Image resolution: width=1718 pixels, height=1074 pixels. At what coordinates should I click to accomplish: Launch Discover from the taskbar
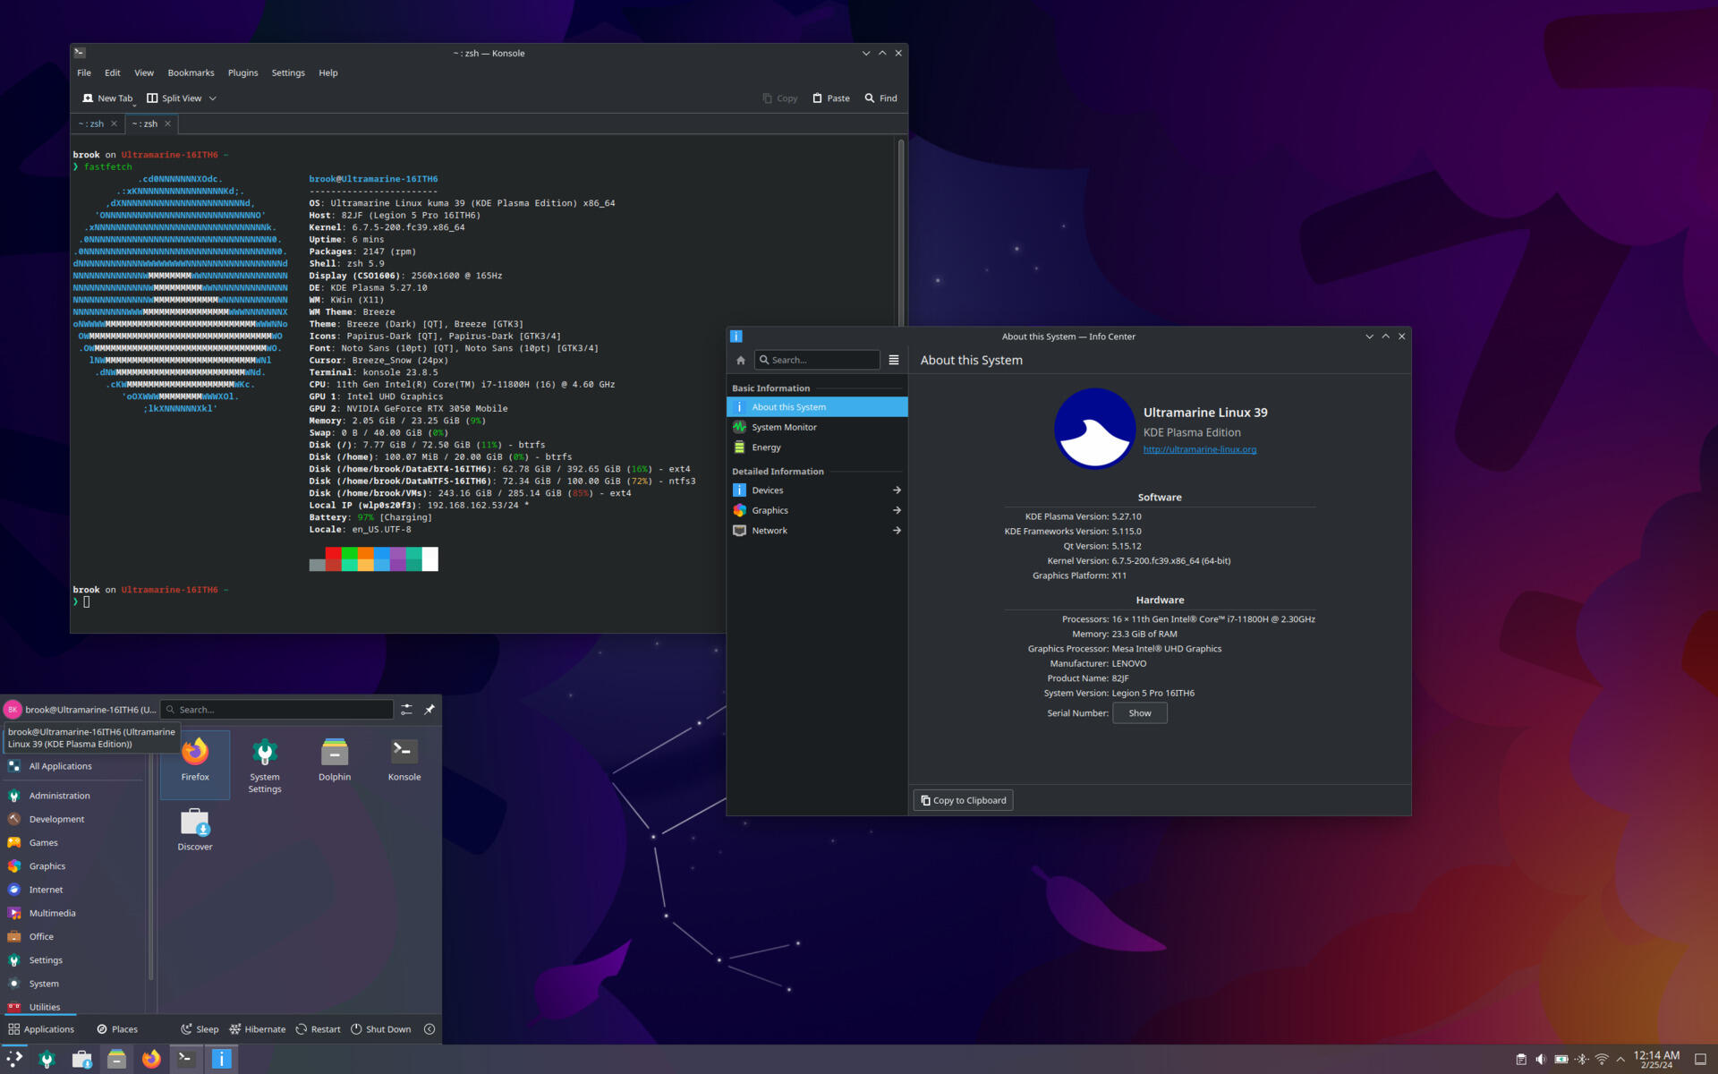click(x=82, y=1059)
